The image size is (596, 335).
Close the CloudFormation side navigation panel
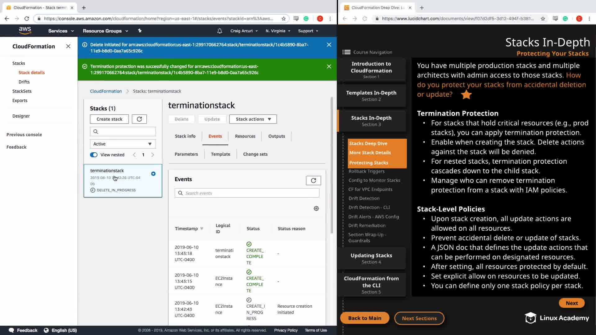point(68,46)
